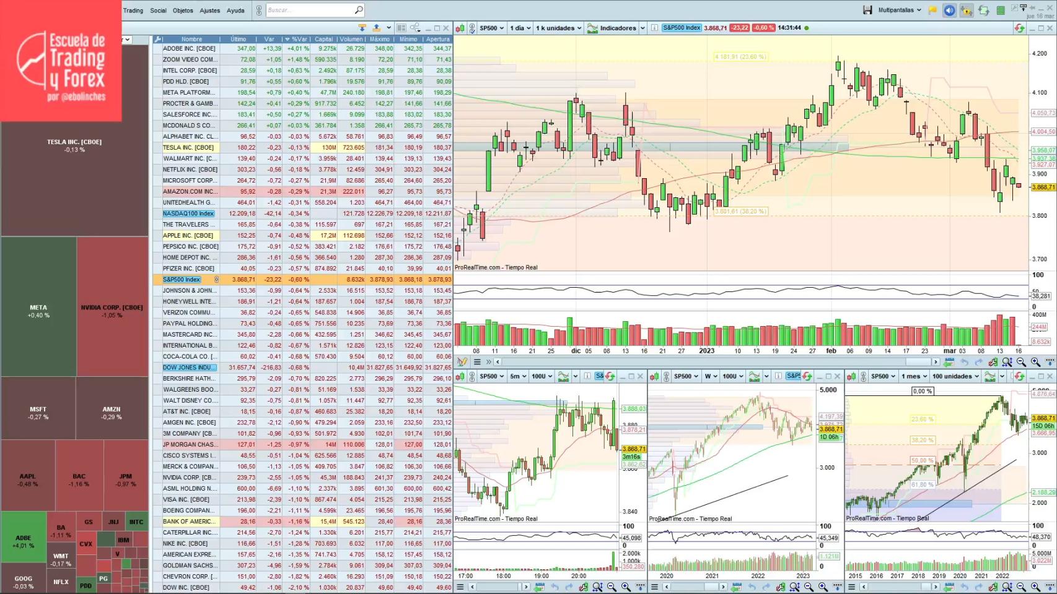Select the S&P500 Index list row
This screenshot has width=1057, height=594.
point(303,279)
